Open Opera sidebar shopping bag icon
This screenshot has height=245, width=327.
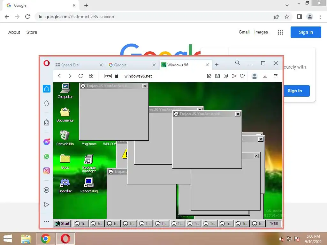coord(47,122)
